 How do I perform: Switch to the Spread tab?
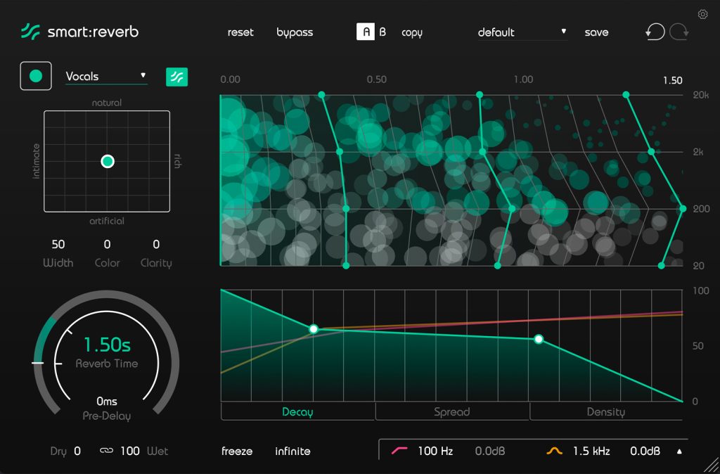pos(451,411)
